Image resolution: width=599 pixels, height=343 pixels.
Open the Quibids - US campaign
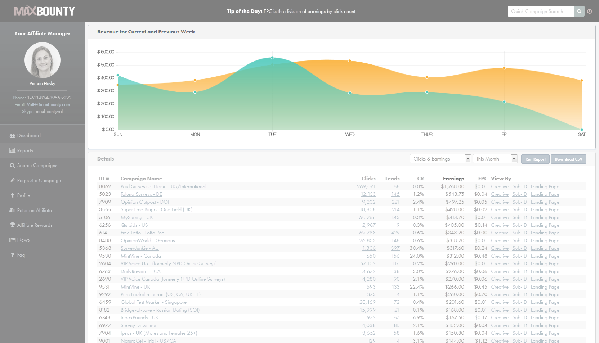click(x=134, y=225)
